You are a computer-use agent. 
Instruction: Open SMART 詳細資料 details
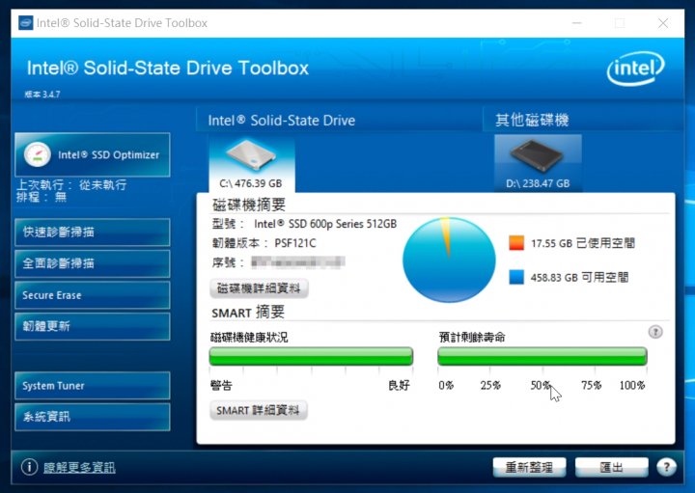(x=259, y=410)
